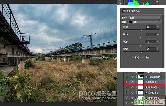Click mask link icon of 色相/饱和度 2 layer

coord(137,87)
